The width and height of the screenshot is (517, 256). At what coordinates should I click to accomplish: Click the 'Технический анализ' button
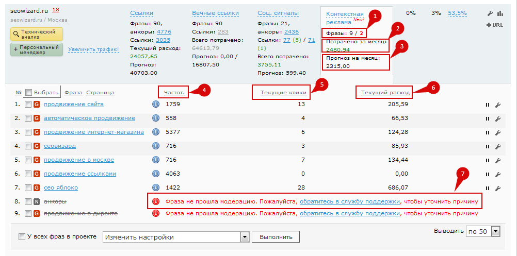[37, 34]
